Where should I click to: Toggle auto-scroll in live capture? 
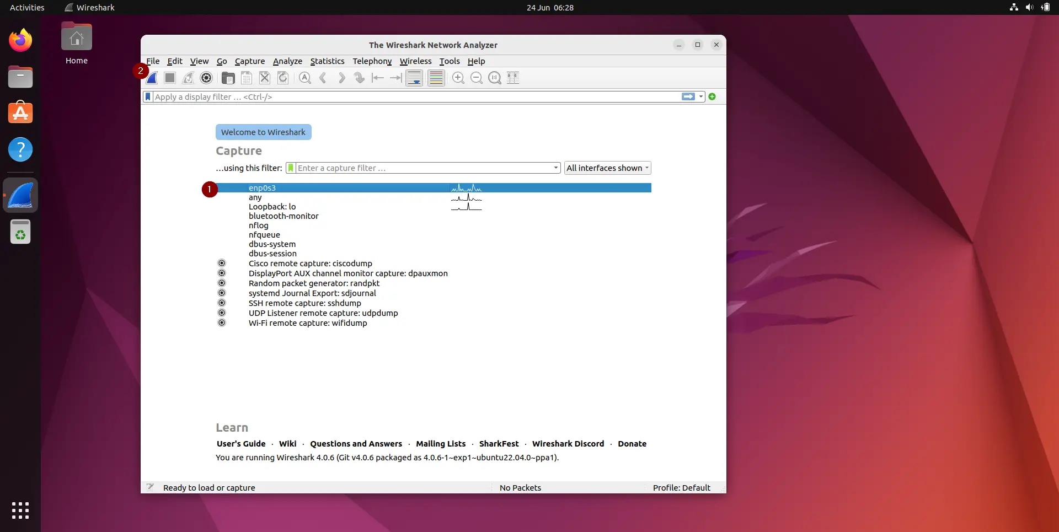pos(414,78)
